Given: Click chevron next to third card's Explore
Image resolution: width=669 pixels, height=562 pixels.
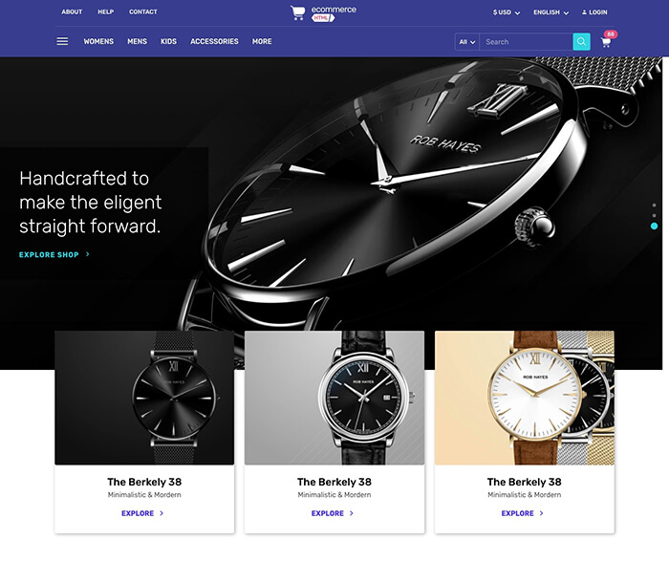Looking at the screenshot, I should pos(542,513).
